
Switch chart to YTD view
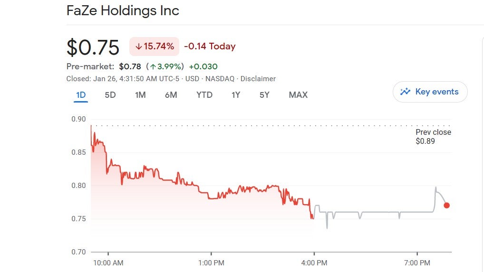[204, 95]
